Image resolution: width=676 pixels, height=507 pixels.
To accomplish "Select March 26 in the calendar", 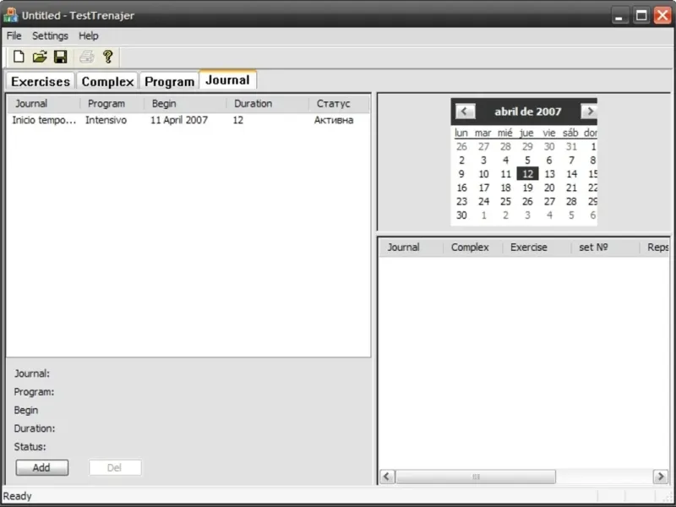I will click(461, 147).
